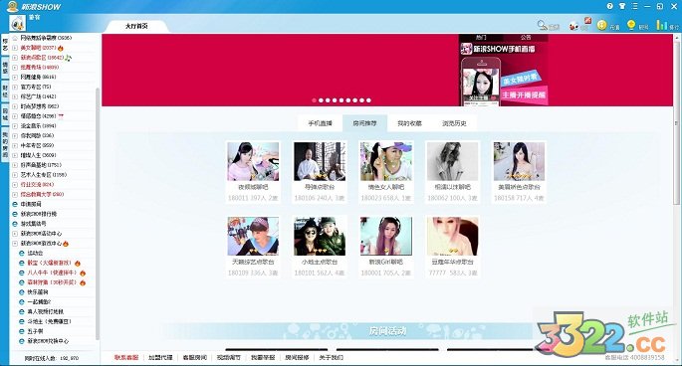Open the bar-chart ranking icon
The height and width of the screenshot is (366, 682).
point(661,25)
